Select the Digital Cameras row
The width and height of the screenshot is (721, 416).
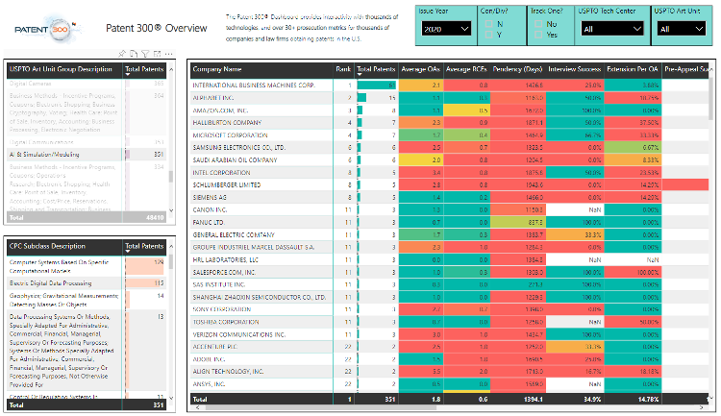(87, 84)
